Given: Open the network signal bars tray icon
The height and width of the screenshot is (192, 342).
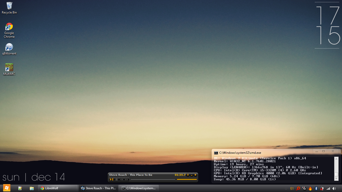Looking at the screenshot, I should [328, 188].
